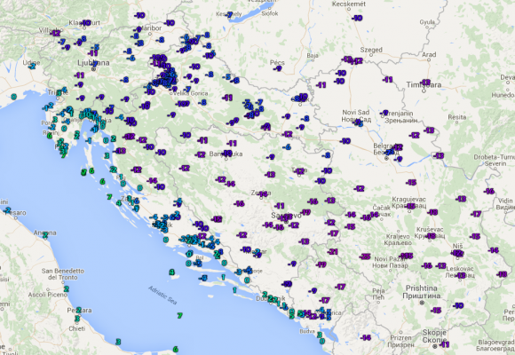Click the Ljubljana city label
Image resolution: width=515 pixels, height=355 pixels.
[x=93, y=62]
